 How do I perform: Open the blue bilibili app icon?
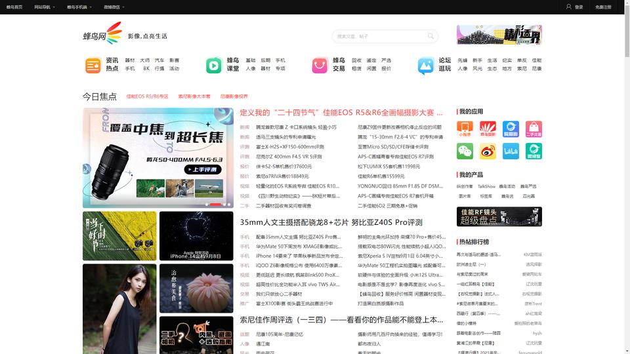[x=511, y=151]
